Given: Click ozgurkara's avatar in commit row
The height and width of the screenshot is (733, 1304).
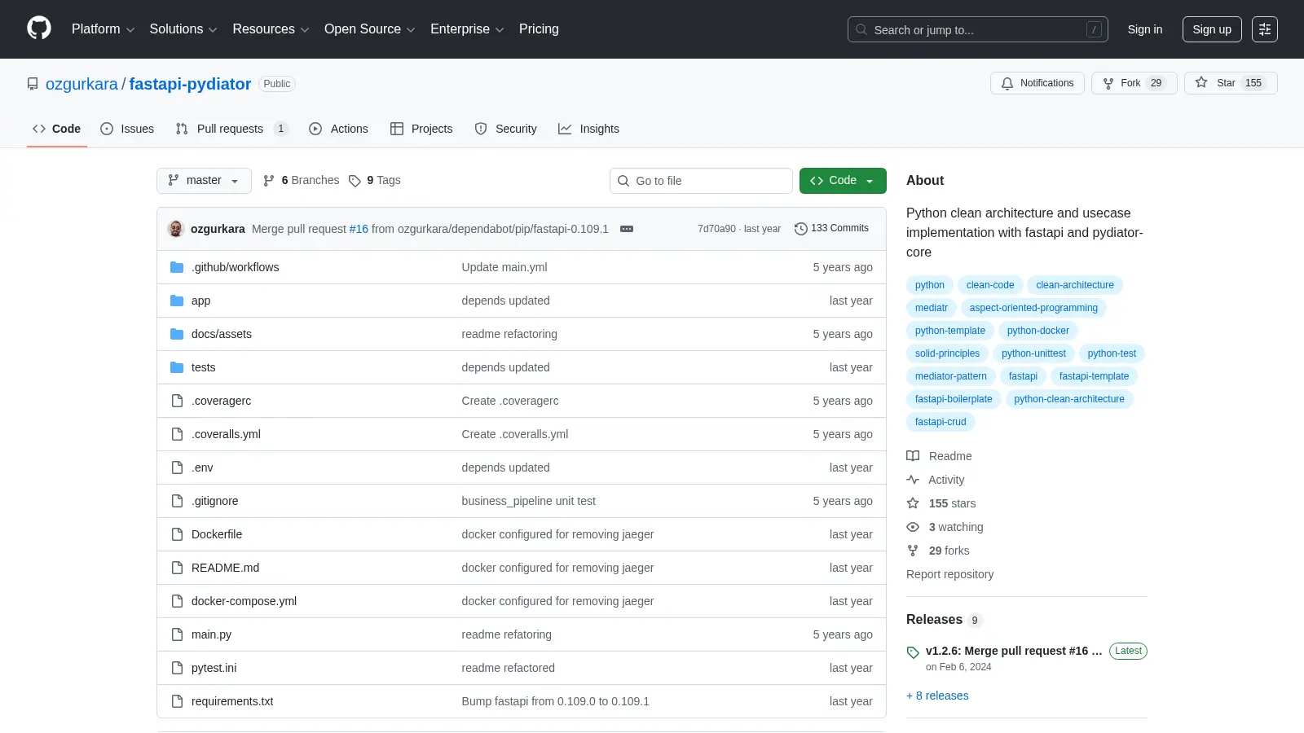Looking at the screenshot, I should pos(176,229).
